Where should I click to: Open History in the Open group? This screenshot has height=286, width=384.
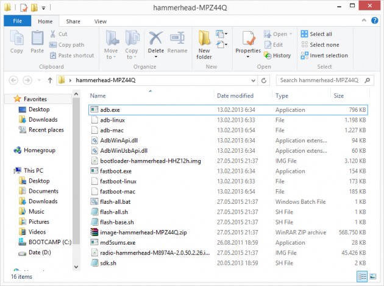pyautogui.click(x=278, y=55)
